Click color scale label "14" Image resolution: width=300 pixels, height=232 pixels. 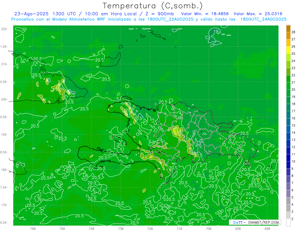pos(293,133)
